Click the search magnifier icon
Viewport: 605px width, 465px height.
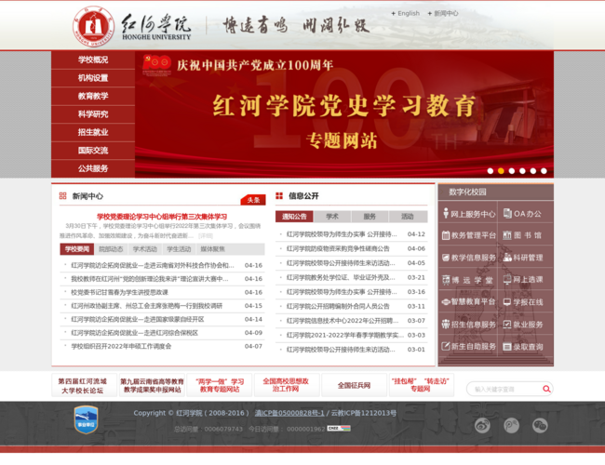[545, 390]
